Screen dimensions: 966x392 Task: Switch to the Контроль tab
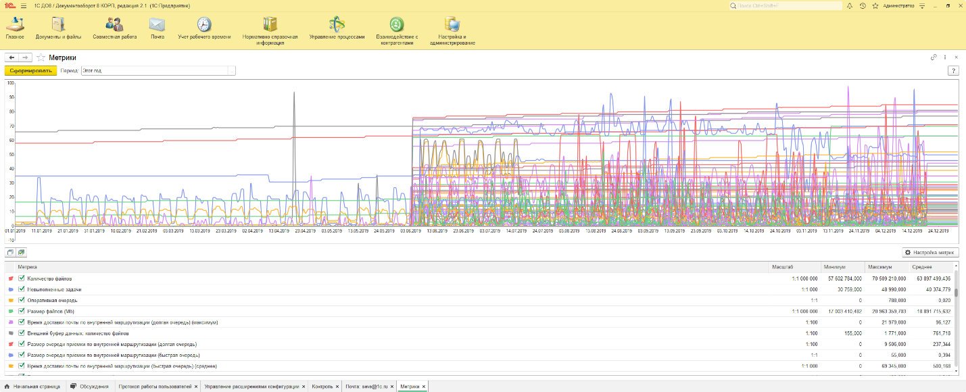321,387
